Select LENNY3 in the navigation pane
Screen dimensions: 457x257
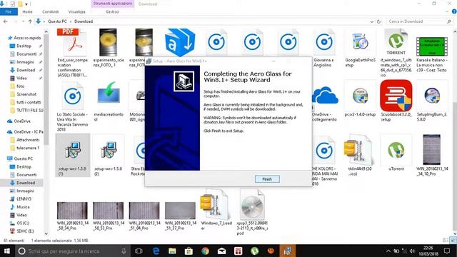pyautogui.click(x=24, y=198)
